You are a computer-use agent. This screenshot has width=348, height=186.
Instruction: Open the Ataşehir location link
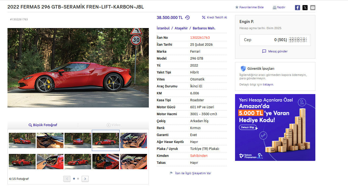pyautogui.click(x=181, y=28)
